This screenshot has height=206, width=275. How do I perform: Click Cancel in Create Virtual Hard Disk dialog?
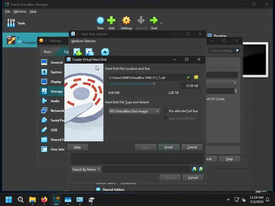coord(192,147)
